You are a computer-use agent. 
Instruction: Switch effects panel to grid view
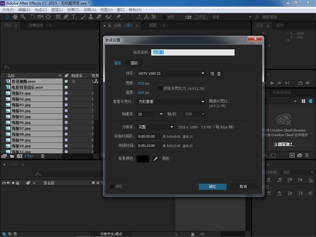[304, 101]
